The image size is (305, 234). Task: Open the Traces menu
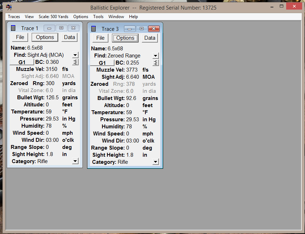pos(14,17)
